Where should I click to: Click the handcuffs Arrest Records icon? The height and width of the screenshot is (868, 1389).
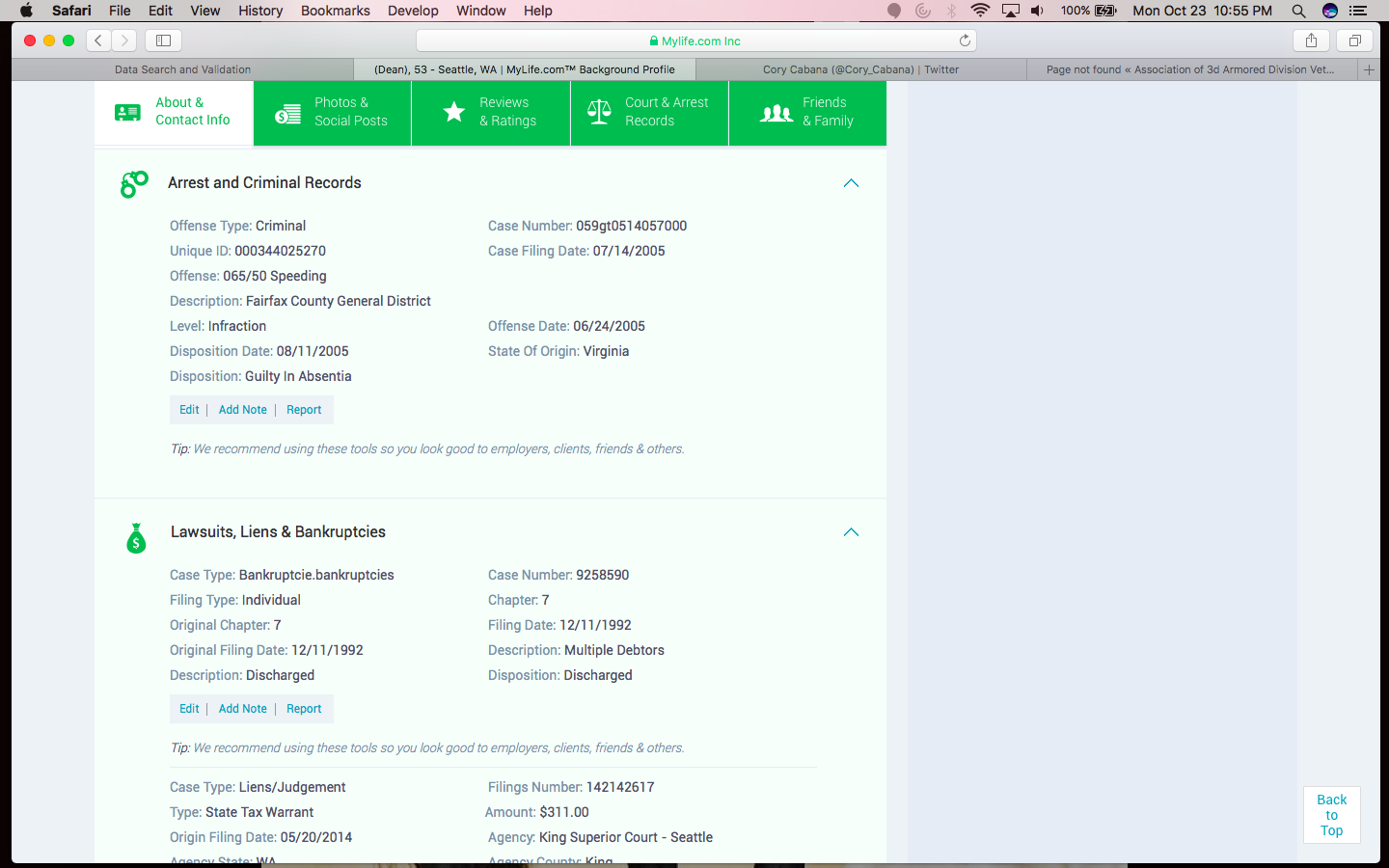pyautogui.click(x=134, y=184)
